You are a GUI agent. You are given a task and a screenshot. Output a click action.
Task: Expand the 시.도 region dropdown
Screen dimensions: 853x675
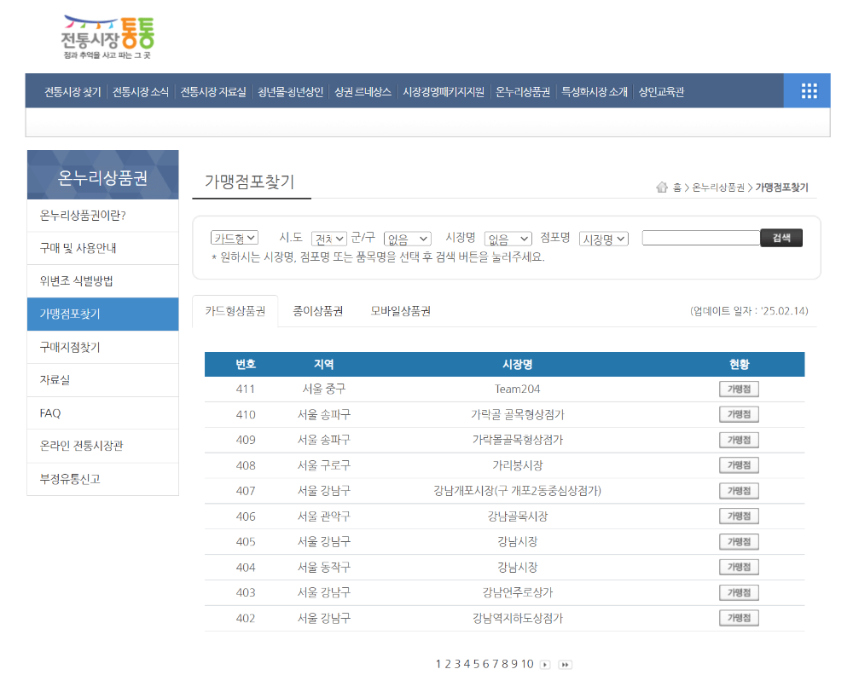coord(328,238)
